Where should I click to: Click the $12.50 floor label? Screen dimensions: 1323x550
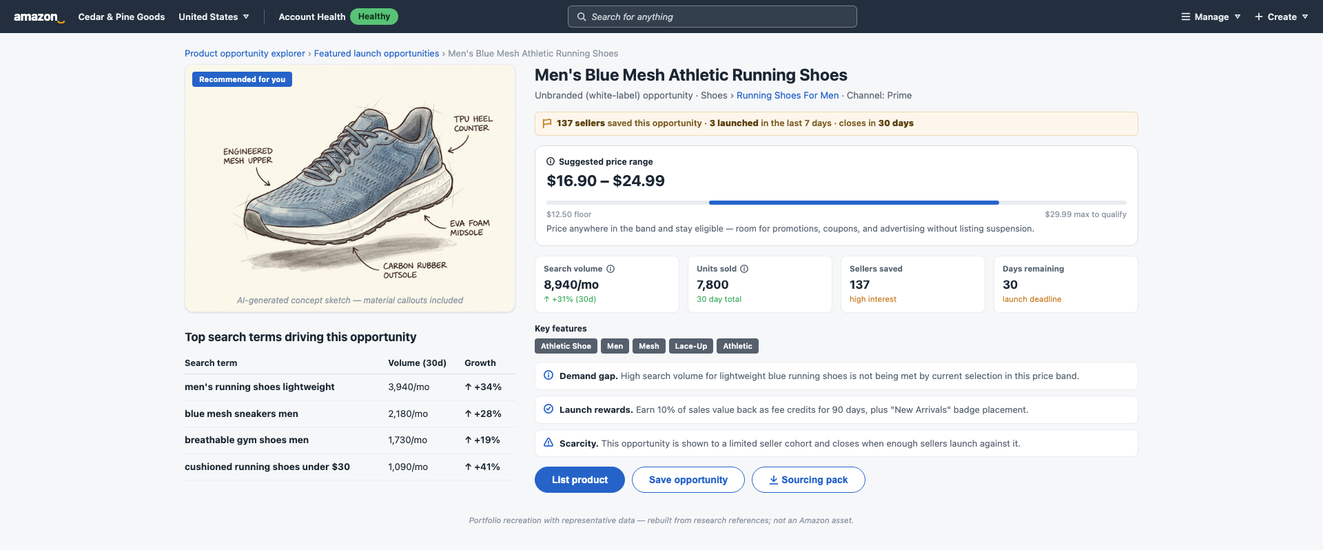568,214
